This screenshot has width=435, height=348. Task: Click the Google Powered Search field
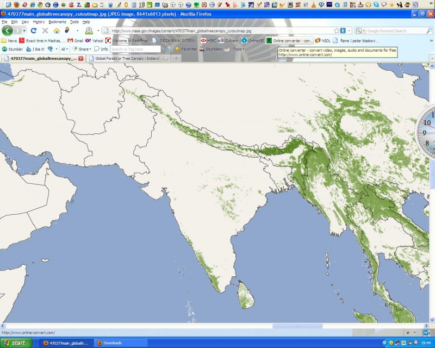388,31
